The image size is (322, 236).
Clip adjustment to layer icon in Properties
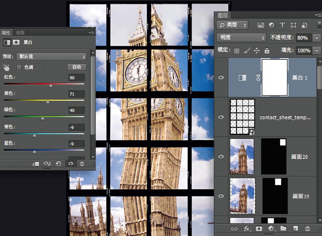coord(36,164)
